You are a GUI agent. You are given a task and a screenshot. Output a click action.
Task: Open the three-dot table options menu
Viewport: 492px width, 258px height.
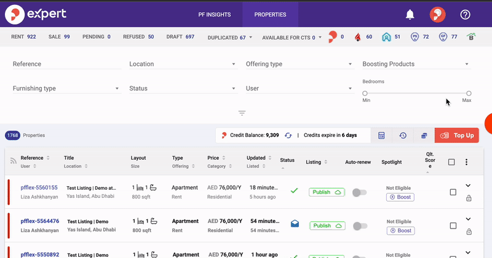(466, 162)
